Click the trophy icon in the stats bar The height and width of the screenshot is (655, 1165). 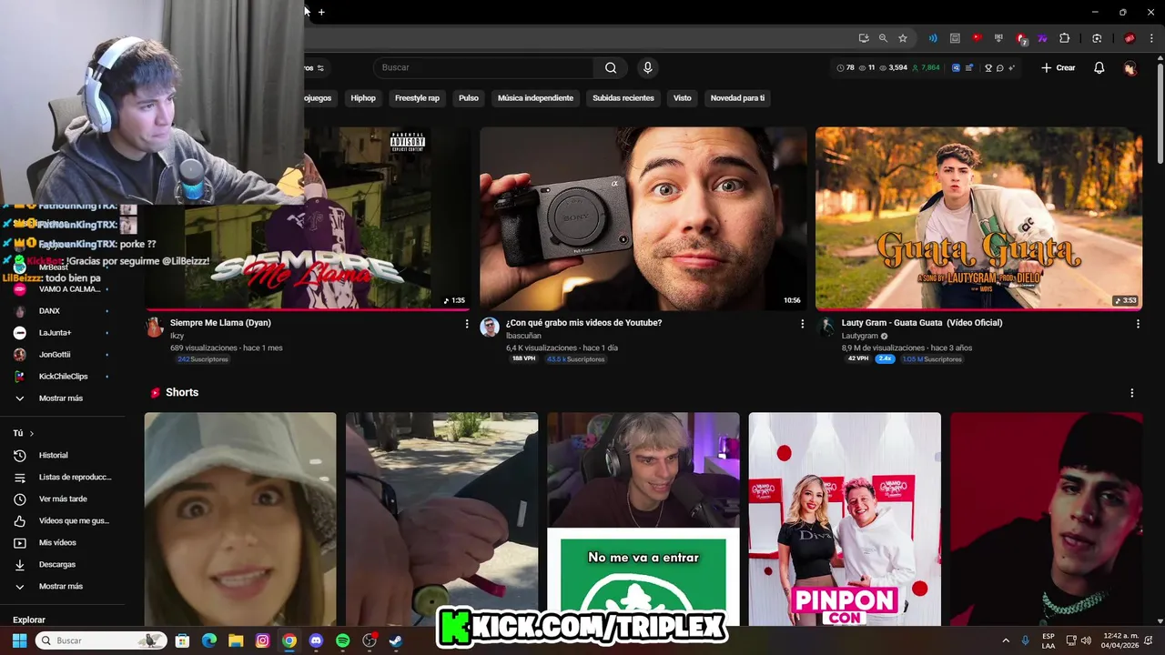click(x=988, y=68)
